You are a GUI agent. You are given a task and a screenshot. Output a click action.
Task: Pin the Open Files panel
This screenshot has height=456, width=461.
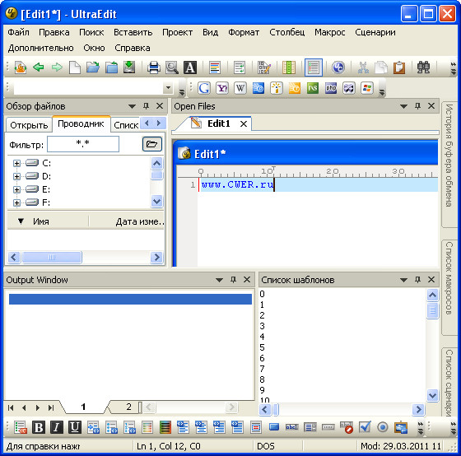[x=417, y=106]
